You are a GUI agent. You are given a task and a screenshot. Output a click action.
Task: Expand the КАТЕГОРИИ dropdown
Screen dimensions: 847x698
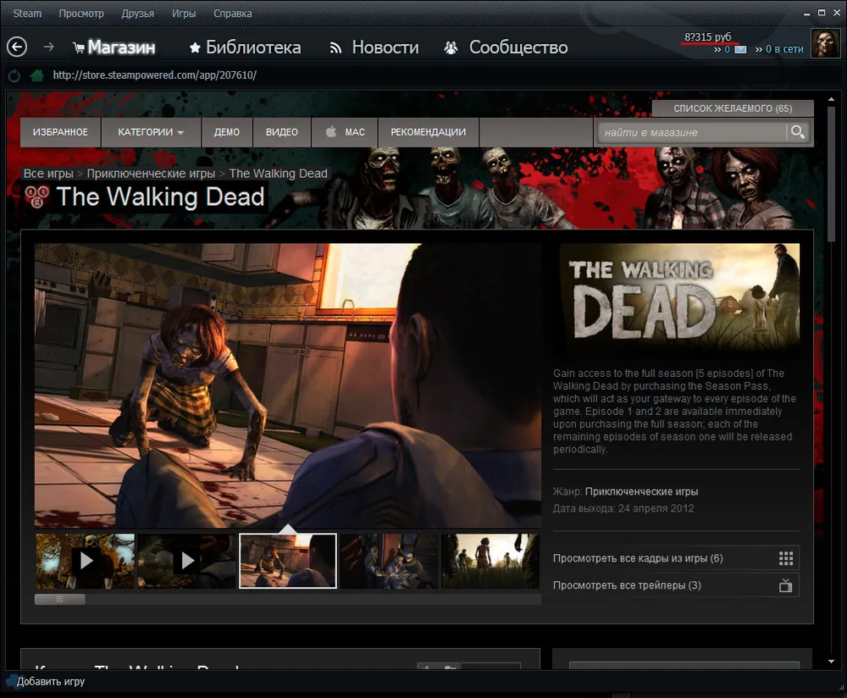[151, 132]
